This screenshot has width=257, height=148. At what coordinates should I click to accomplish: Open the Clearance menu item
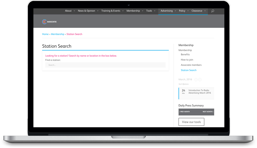coord(197,11)
